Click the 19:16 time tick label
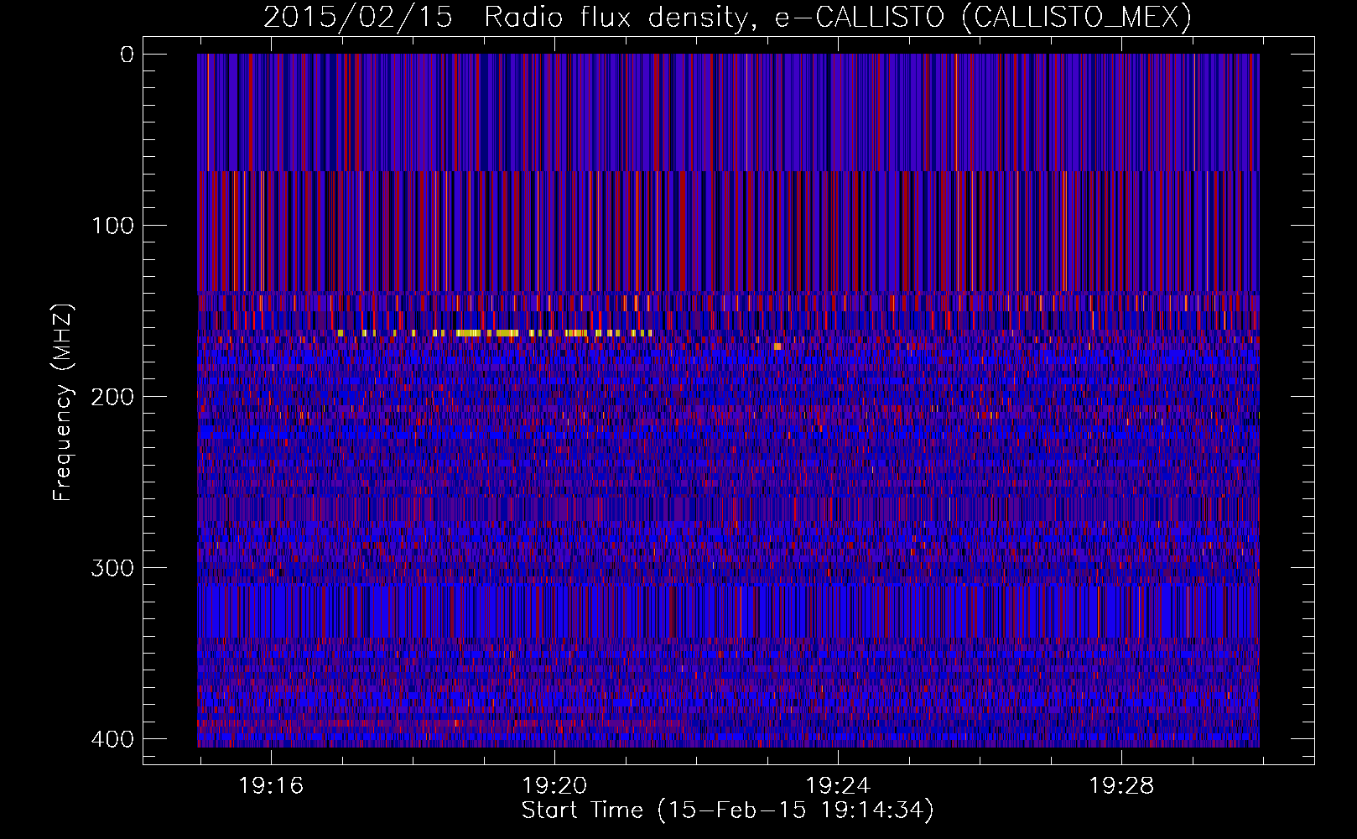Screen dimensions: 1357x839 [x=271, y=786]
